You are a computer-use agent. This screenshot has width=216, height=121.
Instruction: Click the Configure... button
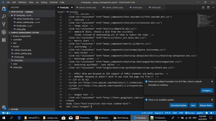click(207, 90)
